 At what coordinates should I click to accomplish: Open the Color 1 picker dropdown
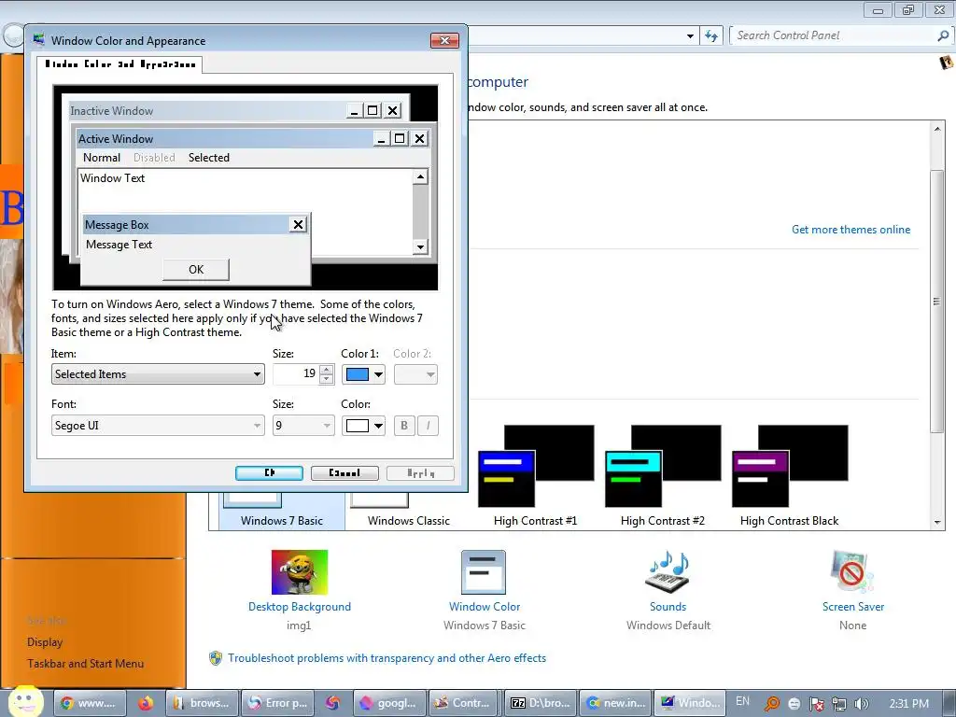(363, 374)
